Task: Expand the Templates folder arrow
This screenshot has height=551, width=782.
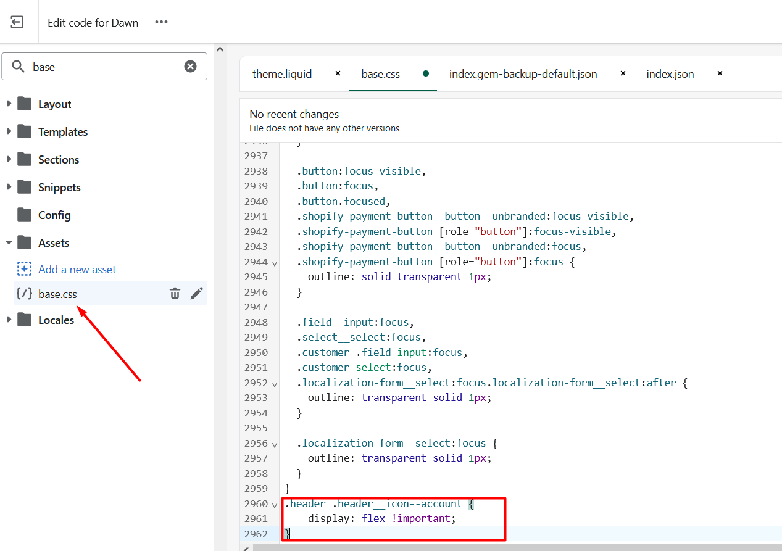Action: click(x=9, y=131)
